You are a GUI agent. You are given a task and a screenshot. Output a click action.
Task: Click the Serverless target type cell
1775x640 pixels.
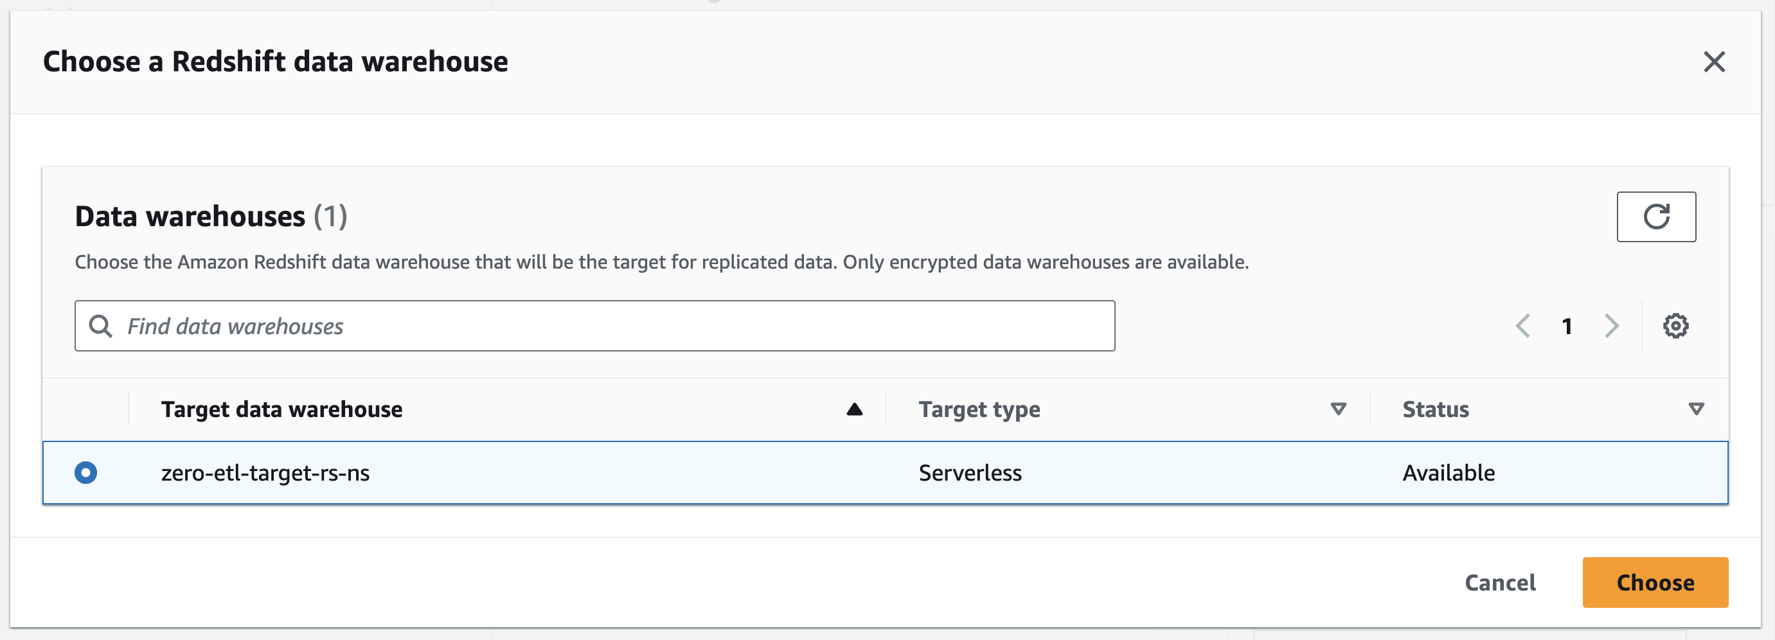(970, 472)
